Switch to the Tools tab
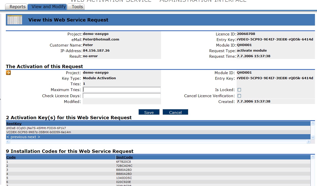 (x=77, y=7)
